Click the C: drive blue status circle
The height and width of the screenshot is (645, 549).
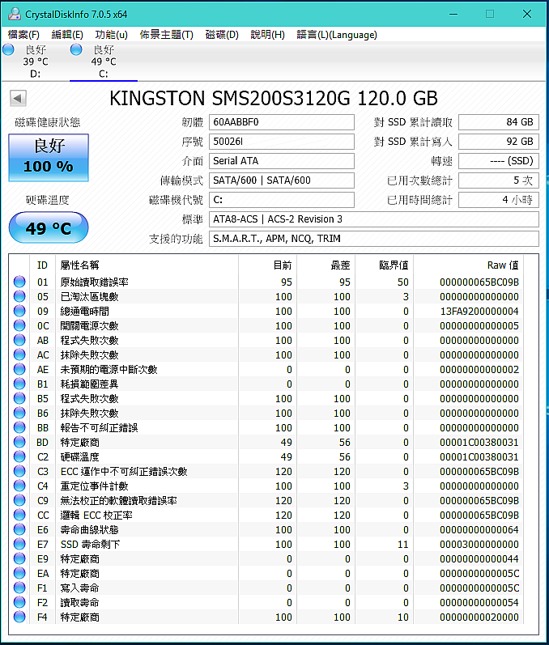pyautogui.click(x=76, y=50)
